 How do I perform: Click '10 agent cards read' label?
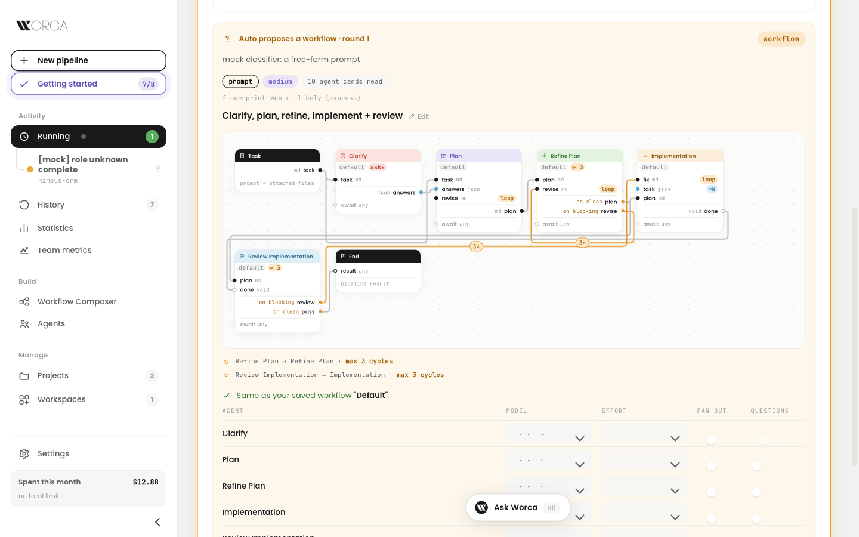[x=345, y=82]
